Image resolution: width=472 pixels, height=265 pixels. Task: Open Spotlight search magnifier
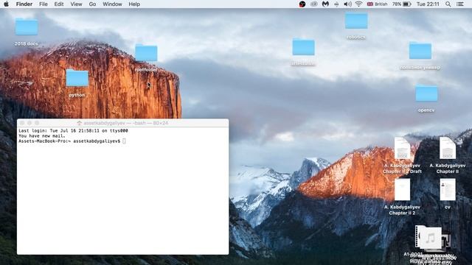[x=448, y=4]
